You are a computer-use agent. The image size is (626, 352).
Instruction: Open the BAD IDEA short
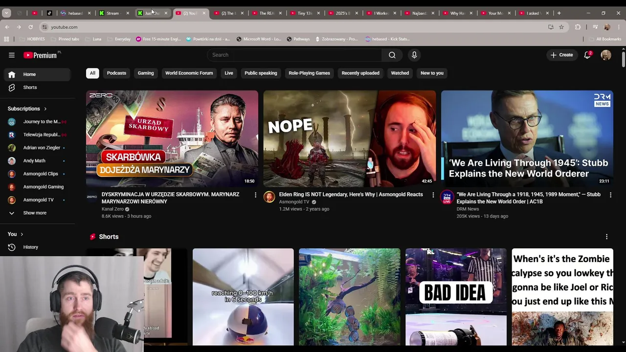[456, 297]
